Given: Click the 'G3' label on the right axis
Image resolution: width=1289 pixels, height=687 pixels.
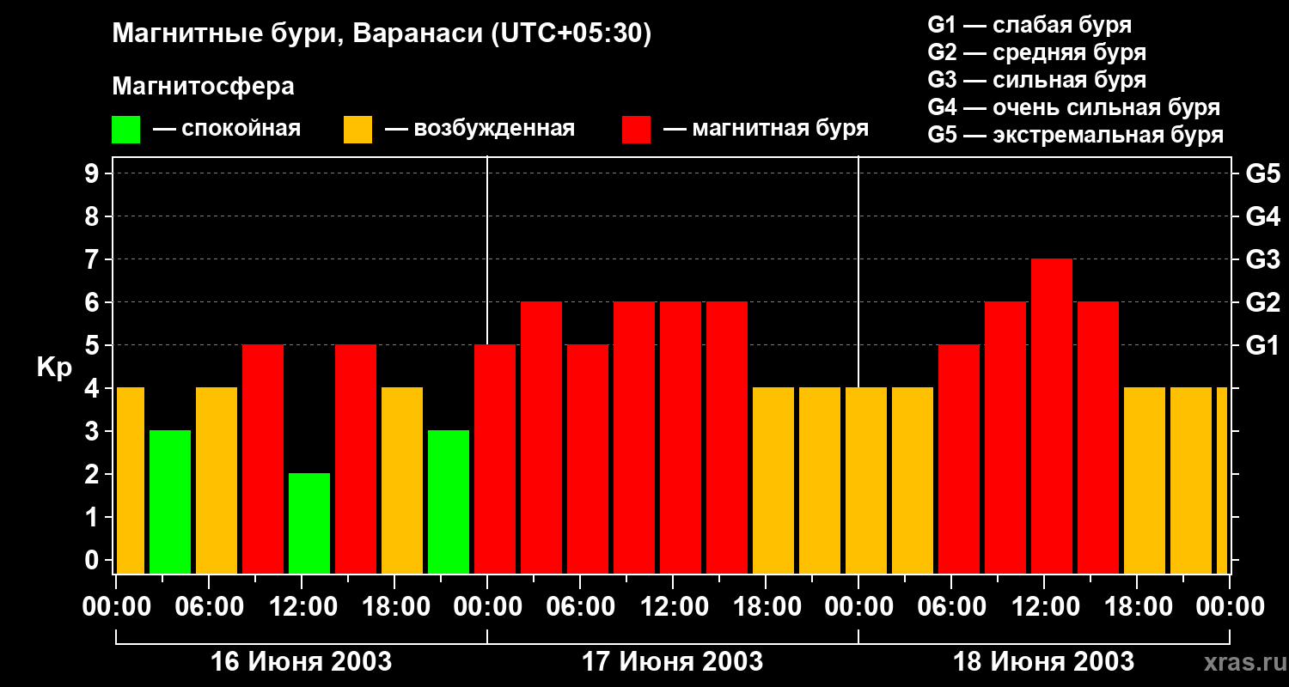Looking at the screenshot, I should 1262,259.
